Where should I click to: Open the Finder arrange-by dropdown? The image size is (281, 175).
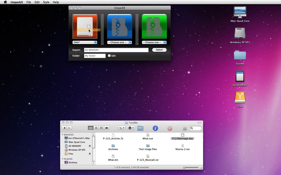click(x=122, y=128)
